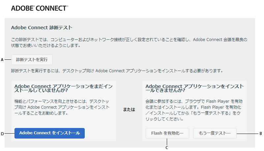This screenshot has height=151, width=264.
Task: Click the または text between the panels
Action: (x=129, y=110)
